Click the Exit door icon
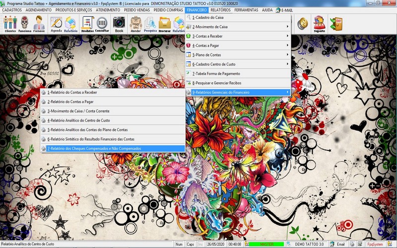 336,24
